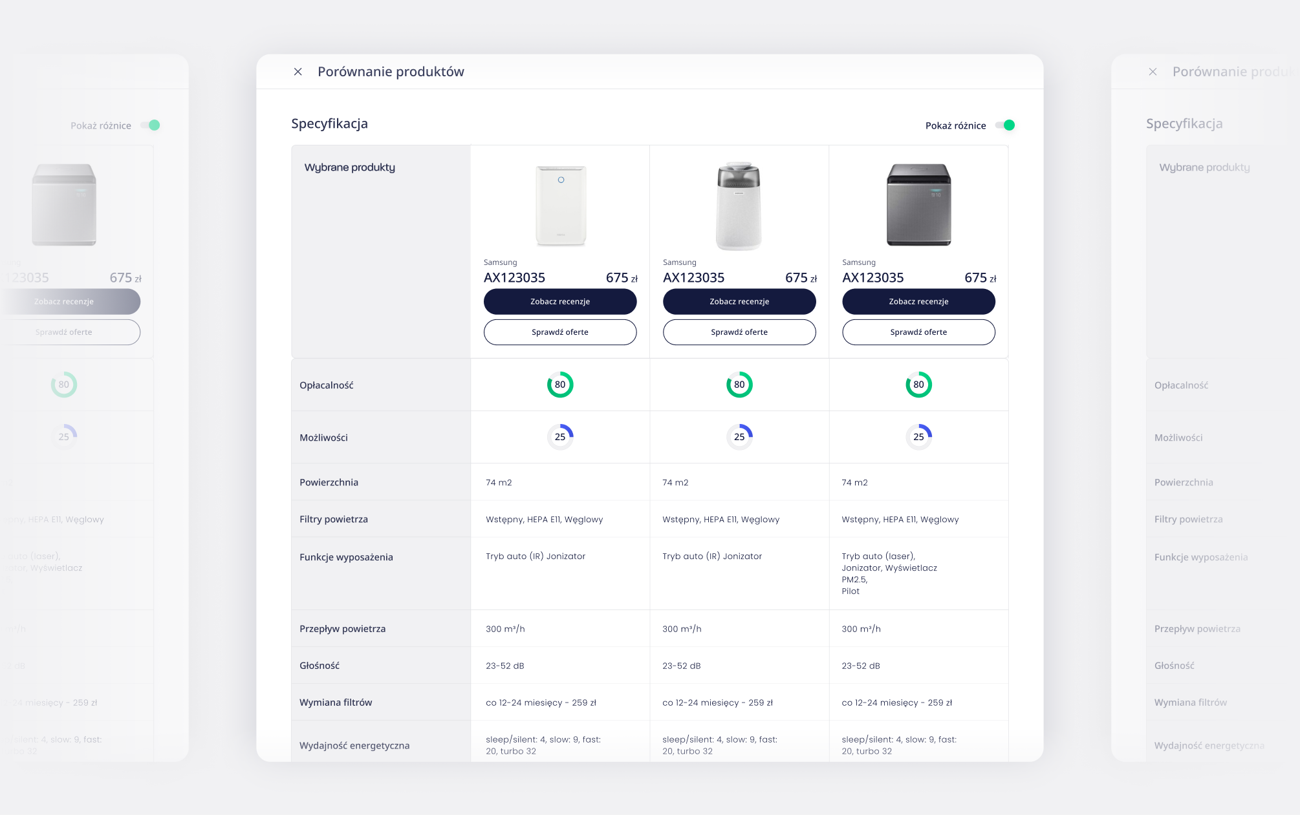Open reviews for the middle Samsung purifier
The height and width of the screenshot is (815, 1300).
point(739,301)
